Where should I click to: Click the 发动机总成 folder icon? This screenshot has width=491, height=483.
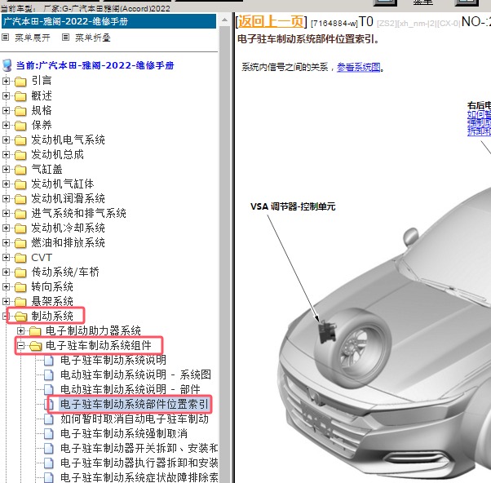click(20, 155)
